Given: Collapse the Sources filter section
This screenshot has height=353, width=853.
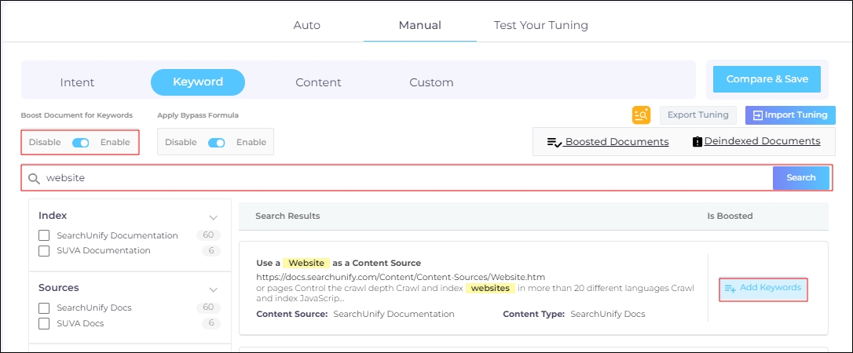Looking at the screenshot, I should tap(213, 289).
